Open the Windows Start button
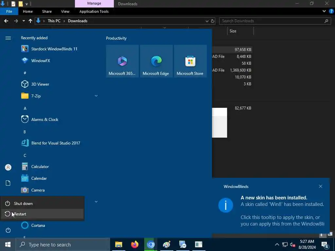The image size is (335, 251). (8, 244)
